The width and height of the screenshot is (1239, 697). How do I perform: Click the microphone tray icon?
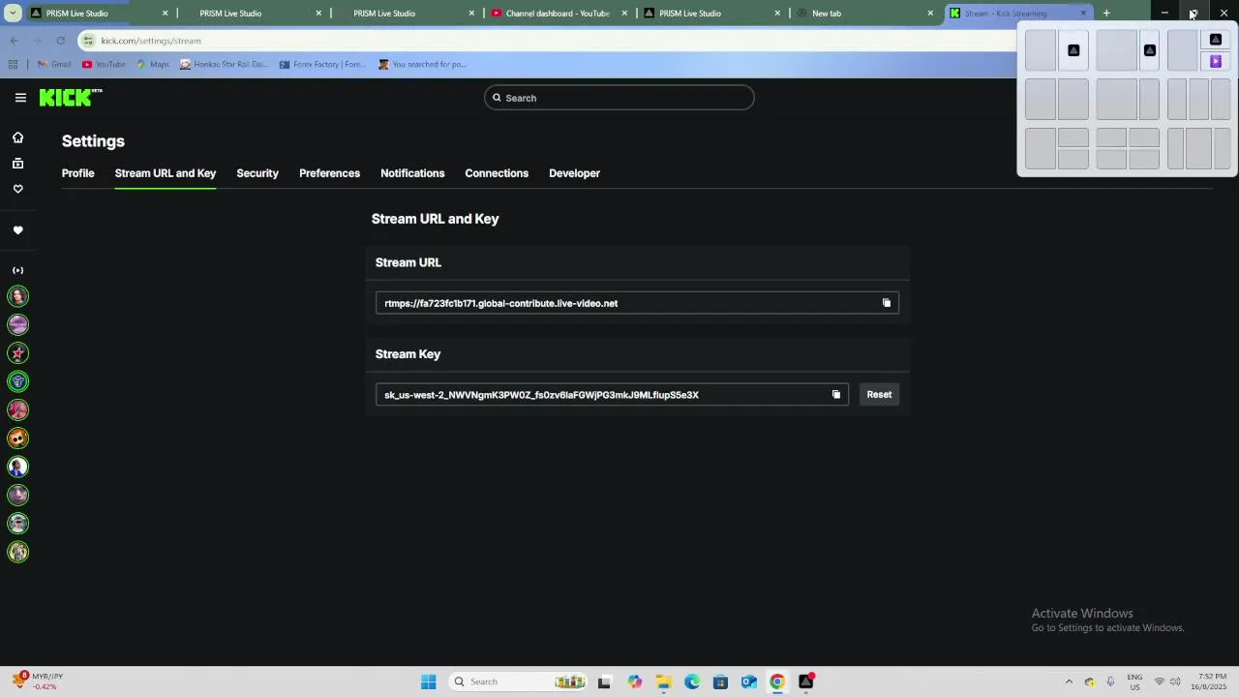pos(1110,682)
